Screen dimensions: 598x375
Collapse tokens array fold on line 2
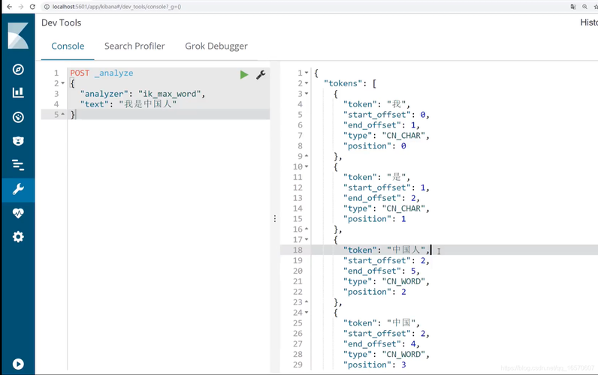(x=307, y=83)
